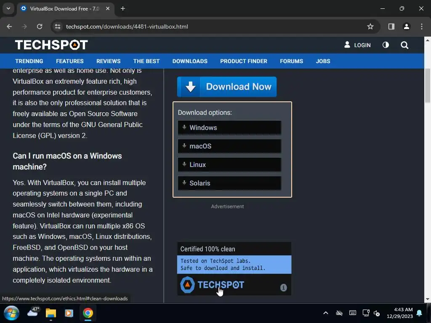
Task: Open the Windows Start button
Action: pyautogui.click(x=11, y=313)
